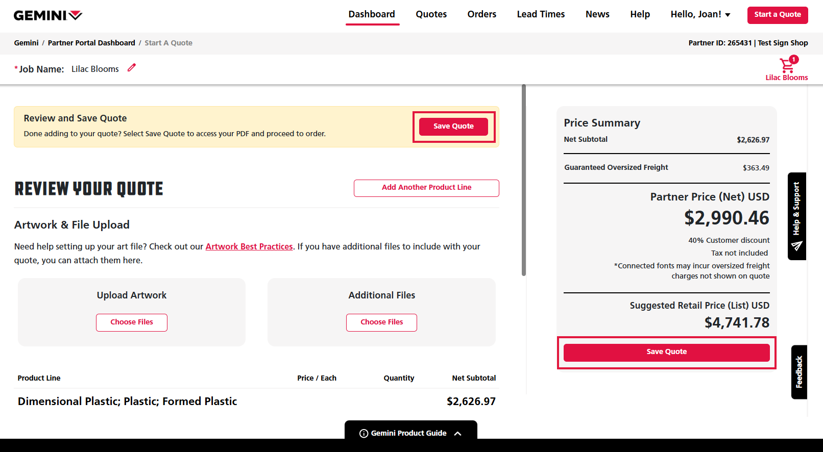Click the Gemini Product Guide info icon
Screen dimensions: 823x452
tap(364, 433)
